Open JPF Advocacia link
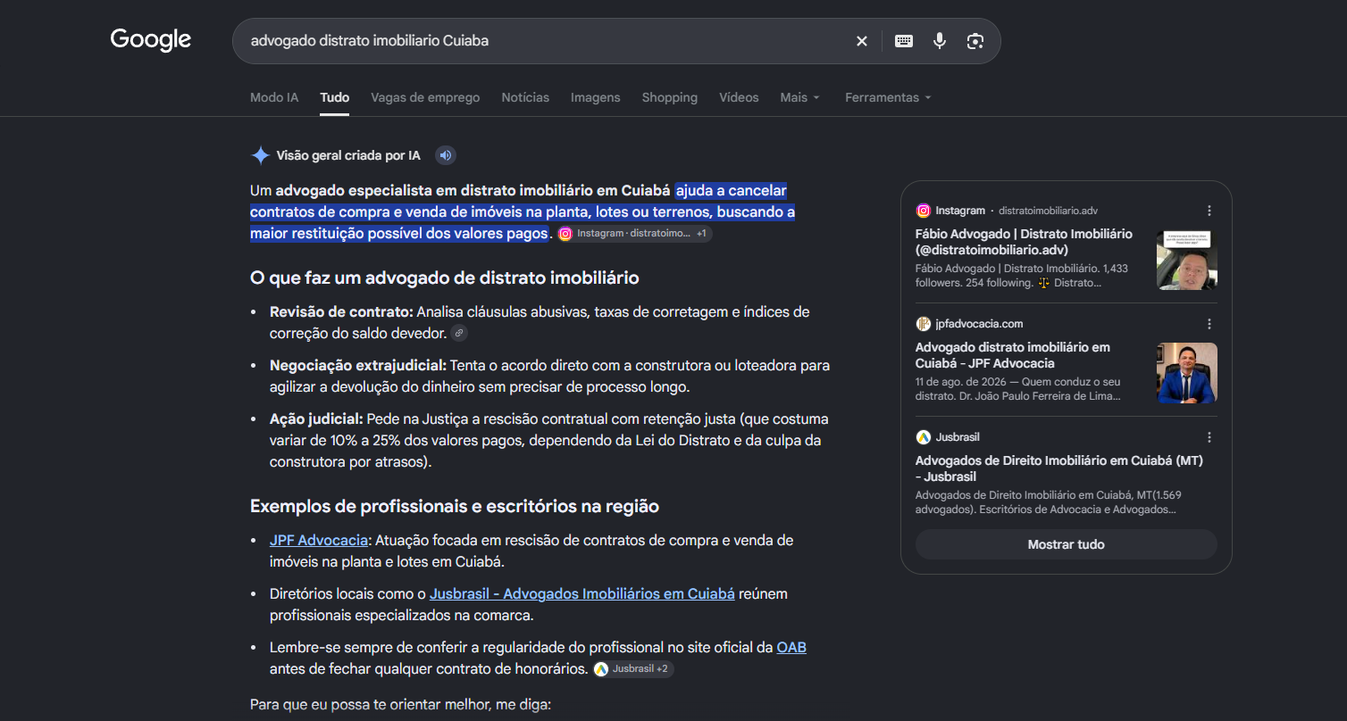Image resolution: width=1347 pixels, height=721 pixels. tap(319, 540)
